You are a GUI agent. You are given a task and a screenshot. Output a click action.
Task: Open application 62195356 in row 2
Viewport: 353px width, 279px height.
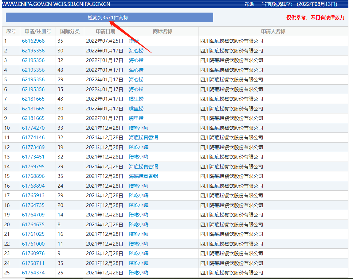(33, 51)
